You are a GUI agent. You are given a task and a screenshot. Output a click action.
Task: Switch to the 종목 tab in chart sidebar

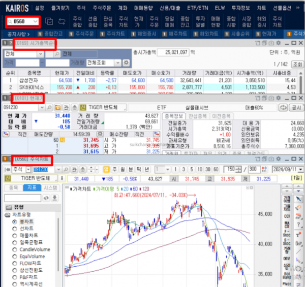click(14, 187)
